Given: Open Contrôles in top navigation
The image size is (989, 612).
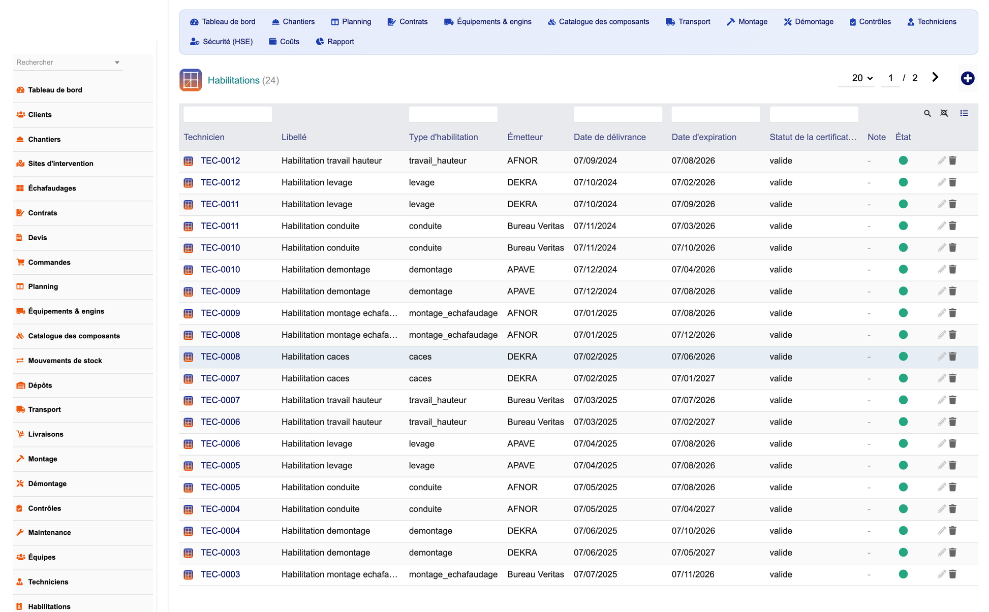Looking at the screenshot, I should click(870, 22).
